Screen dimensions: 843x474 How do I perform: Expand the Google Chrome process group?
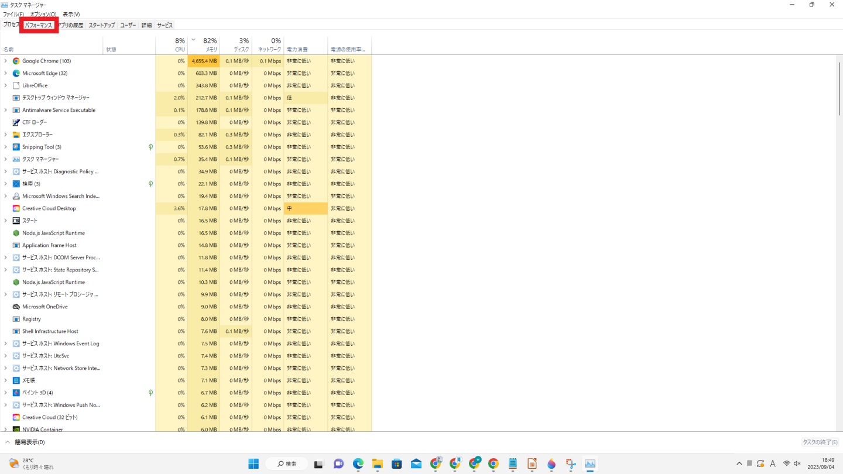(6, 61)
